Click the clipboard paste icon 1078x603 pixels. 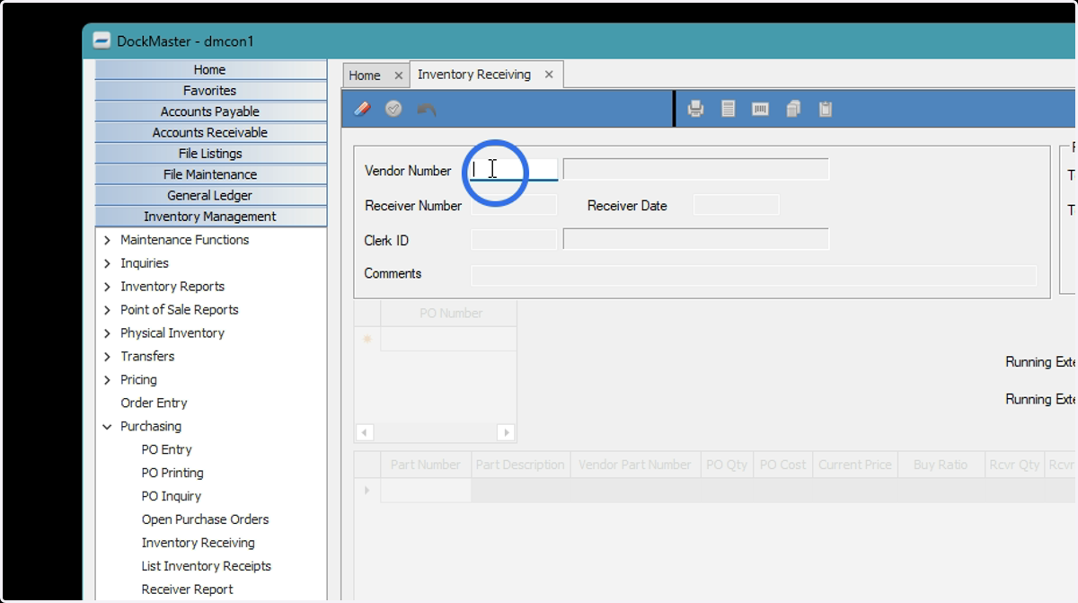pyautogui.click(x=826, y=109)
